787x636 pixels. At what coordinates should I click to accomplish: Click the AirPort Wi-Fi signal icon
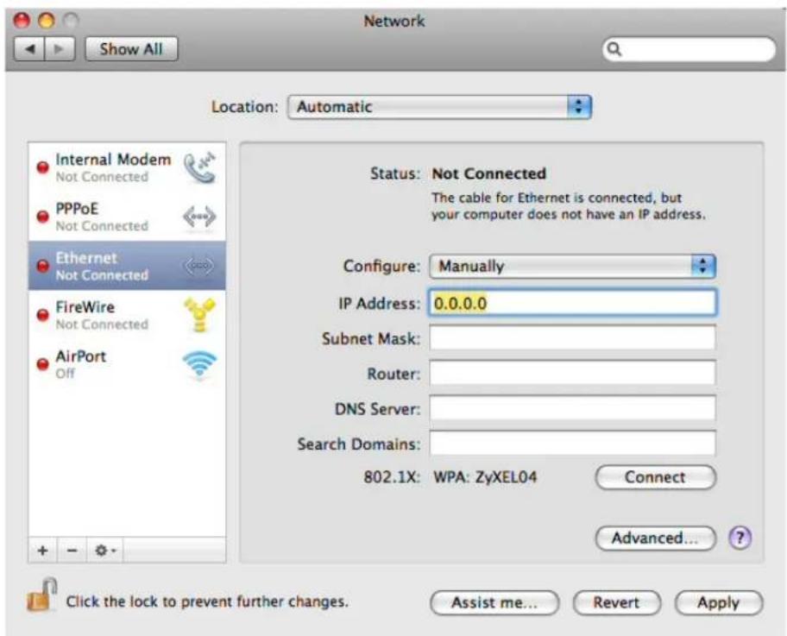[x=199, y=364]
